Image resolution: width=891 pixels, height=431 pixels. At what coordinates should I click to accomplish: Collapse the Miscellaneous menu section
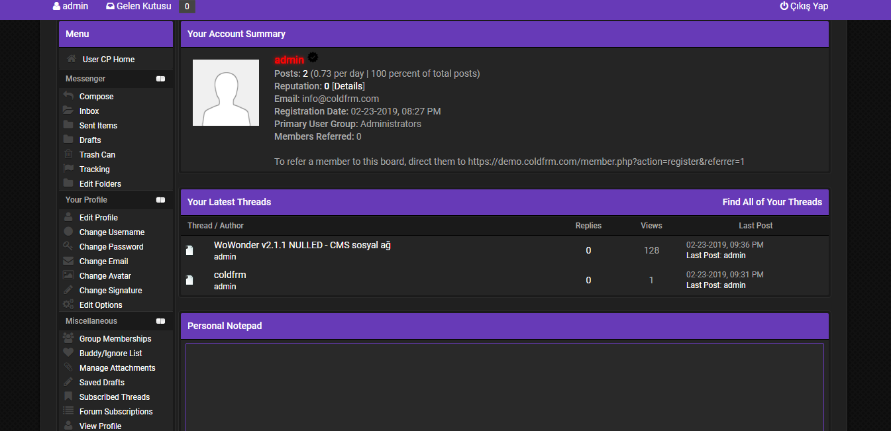coord(160,321)
